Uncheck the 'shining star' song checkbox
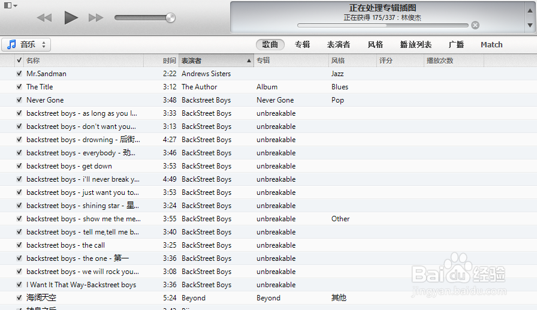This screenshot has width=537, height=310. (x=19, y=206)
